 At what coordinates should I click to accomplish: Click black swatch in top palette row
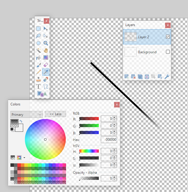(12, 165)
